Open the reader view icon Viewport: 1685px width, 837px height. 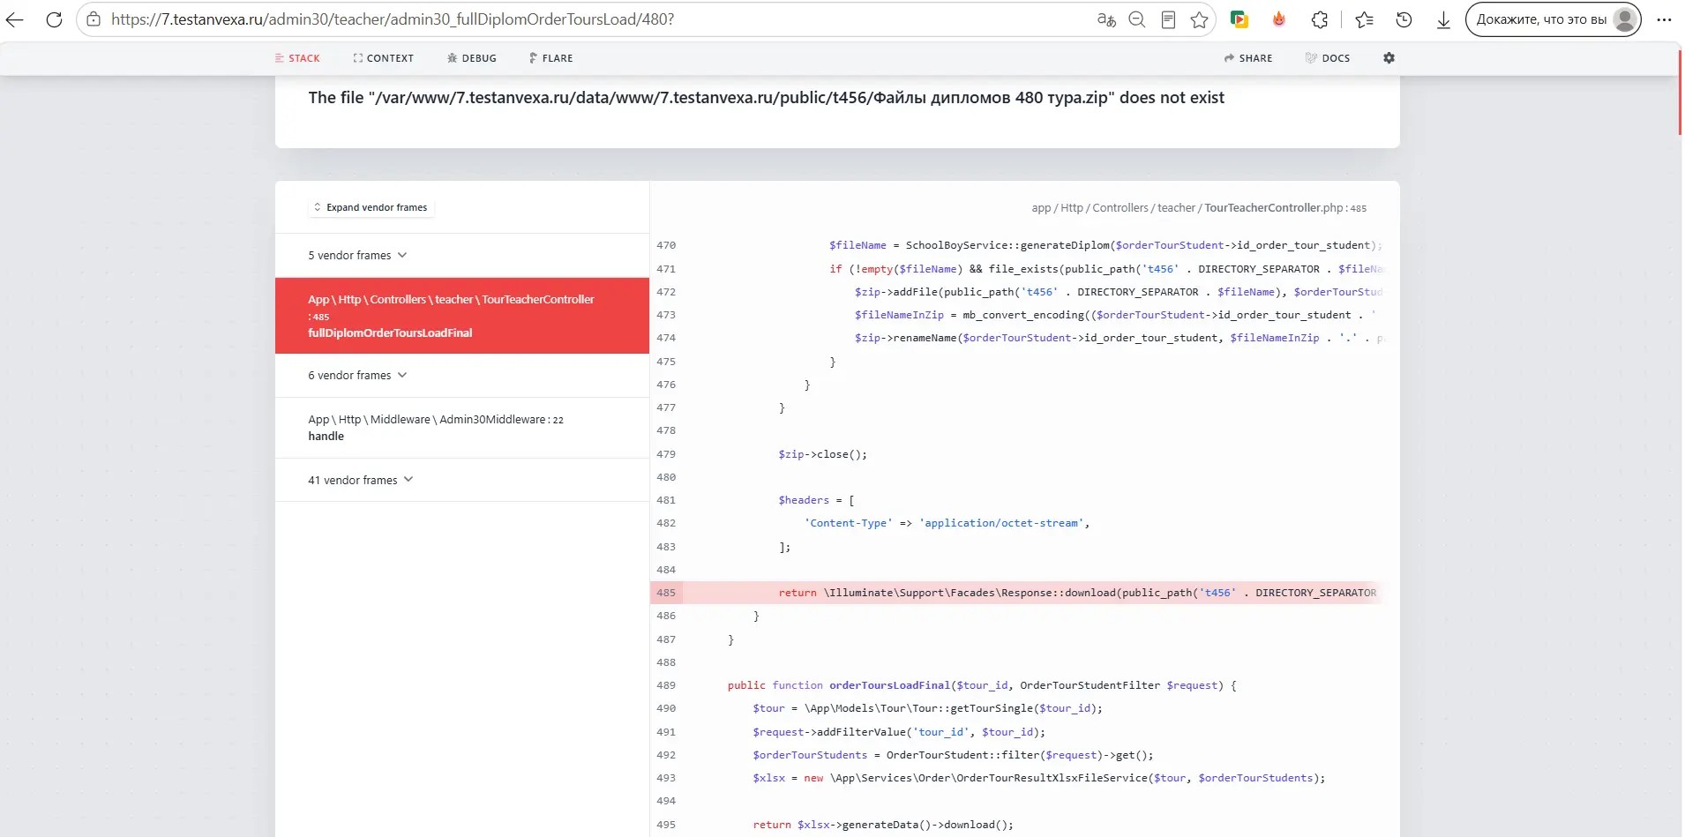click(1168, 19)
